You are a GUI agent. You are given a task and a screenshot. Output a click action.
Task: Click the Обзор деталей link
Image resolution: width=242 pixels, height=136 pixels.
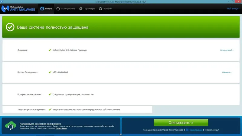tap(227, 50)
